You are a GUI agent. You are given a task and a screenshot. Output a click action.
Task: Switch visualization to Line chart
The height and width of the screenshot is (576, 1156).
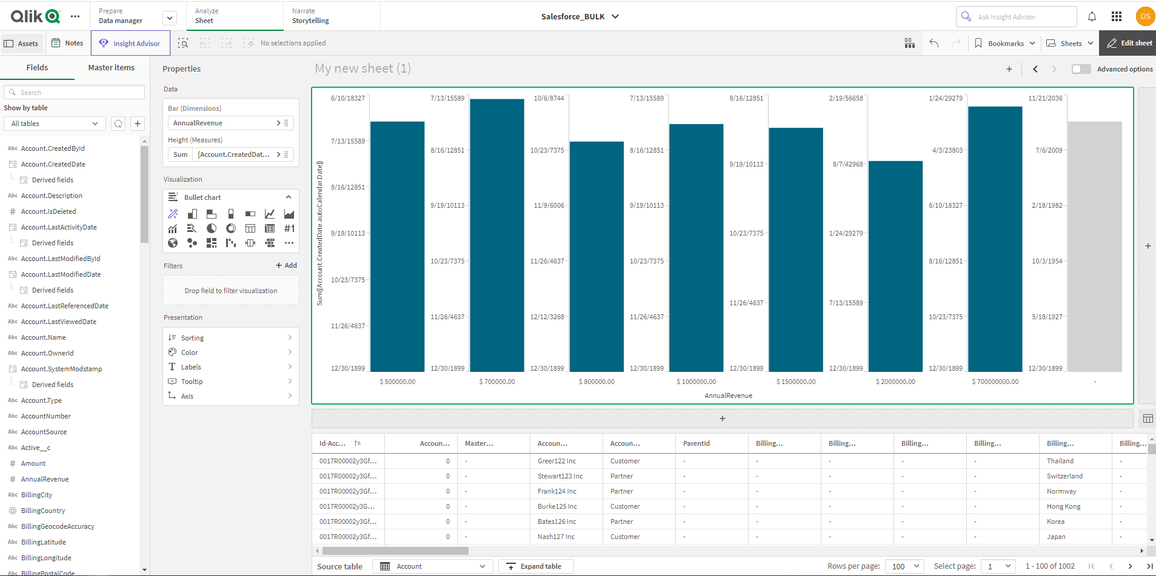[x=269, y=213]
